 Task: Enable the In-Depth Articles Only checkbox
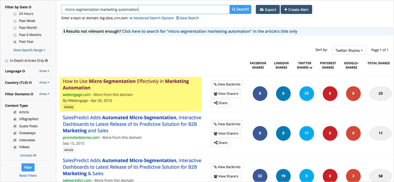[6, 60]
